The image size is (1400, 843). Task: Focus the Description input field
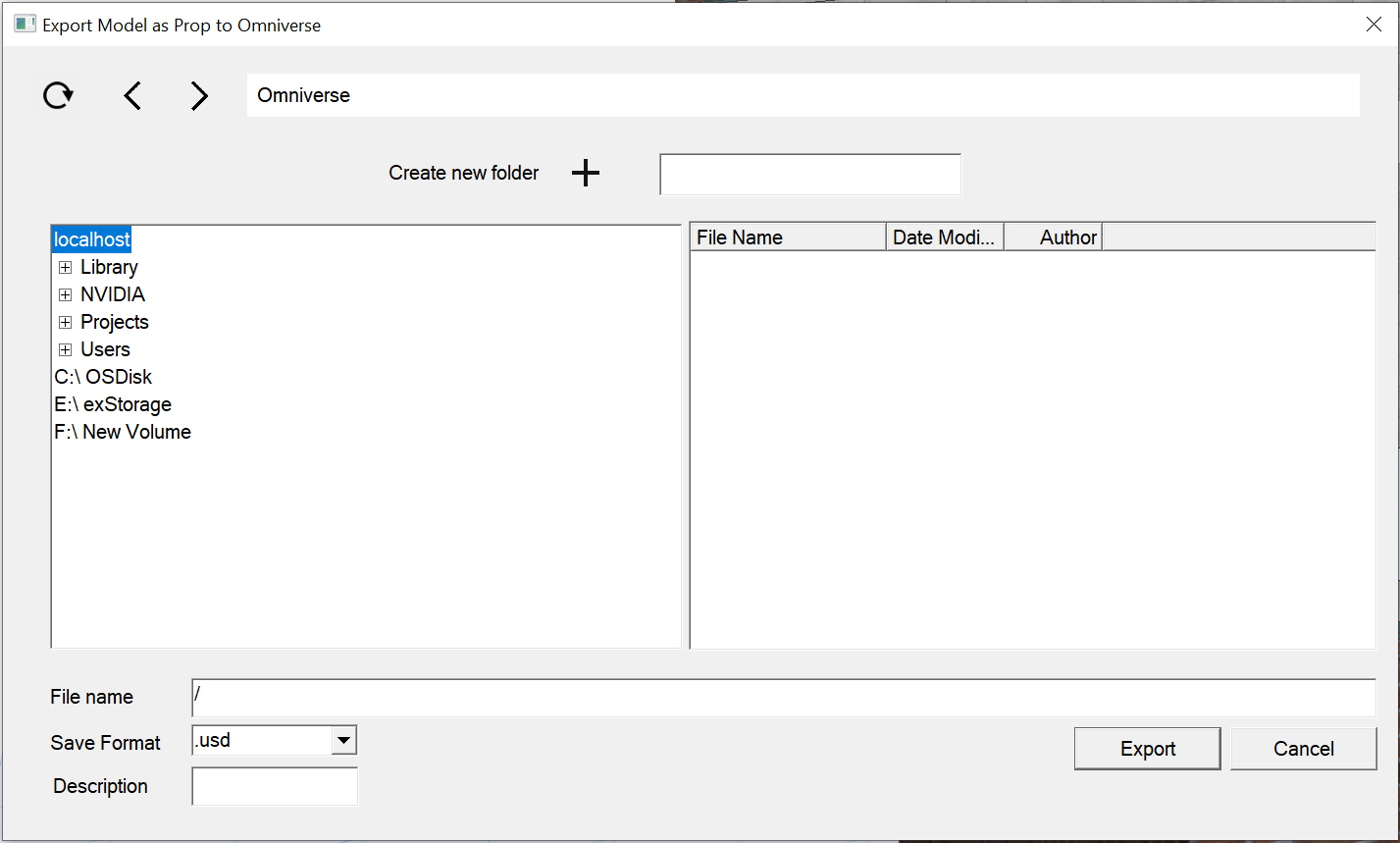point(275,786)
